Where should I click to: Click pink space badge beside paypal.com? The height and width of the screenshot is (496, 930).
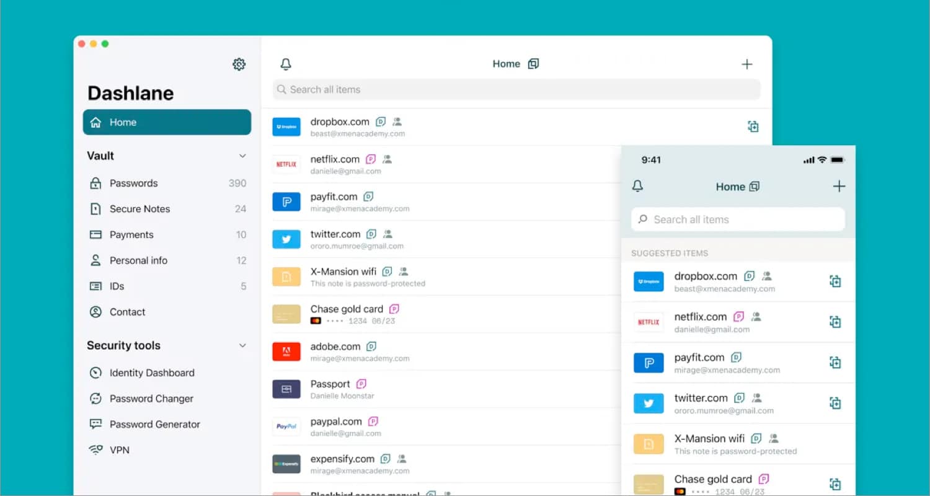tap(373, 422)
